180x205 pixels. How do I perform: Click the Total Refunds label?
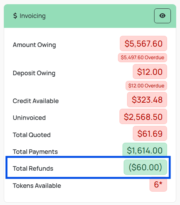(x=33, y=168)
